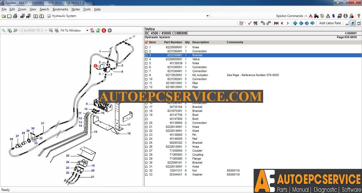This screenshot has width=362, height=193.
Task: Select the 45148000 Pad row
Action: (253, 139)
